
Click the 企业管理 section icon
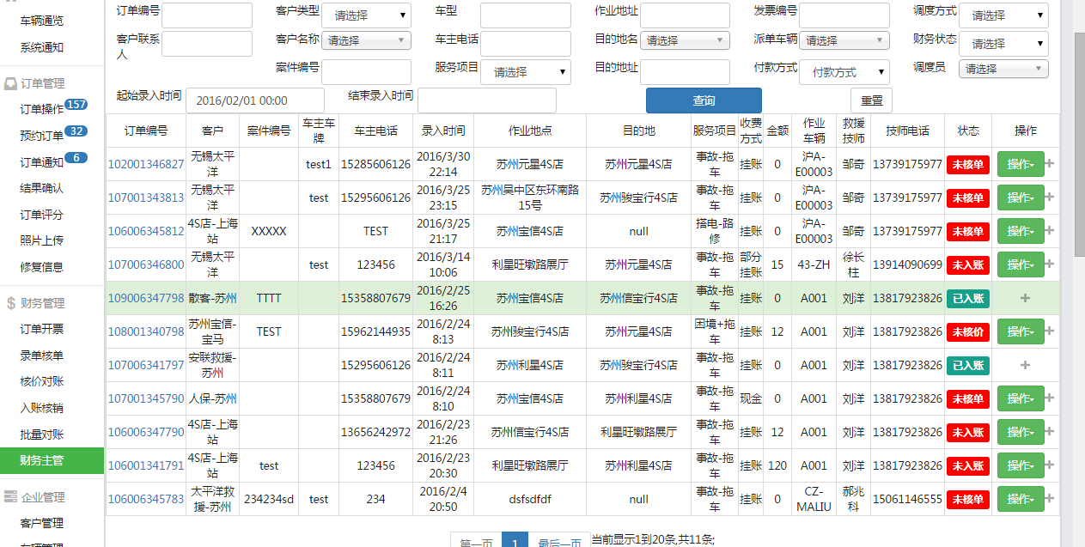pyautogui.click(x=10, y=497)
